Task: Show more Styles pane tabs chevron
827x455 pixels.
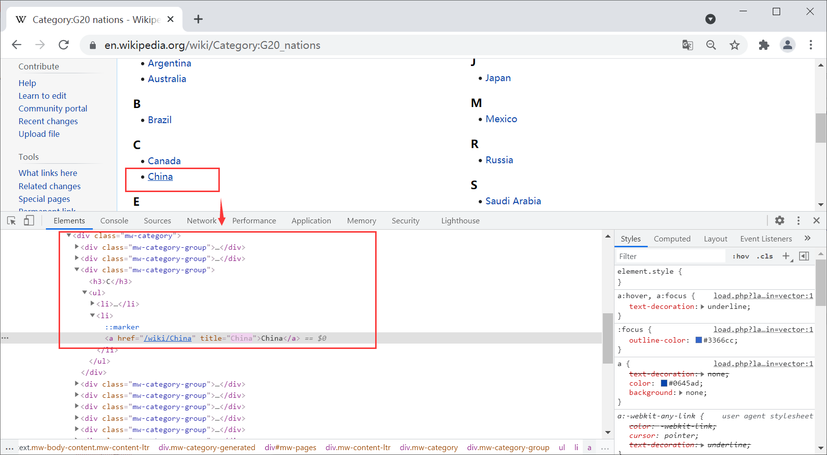Action: [807, 238]
